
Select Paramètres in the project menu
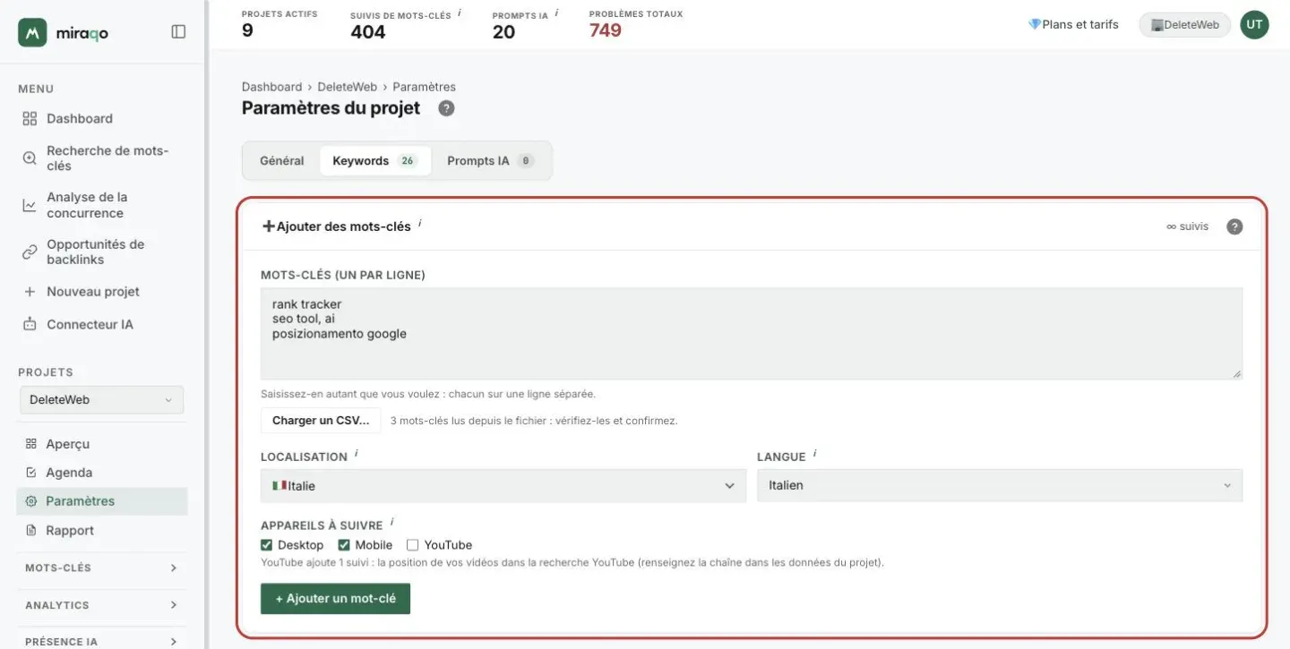tap(102, 501)
